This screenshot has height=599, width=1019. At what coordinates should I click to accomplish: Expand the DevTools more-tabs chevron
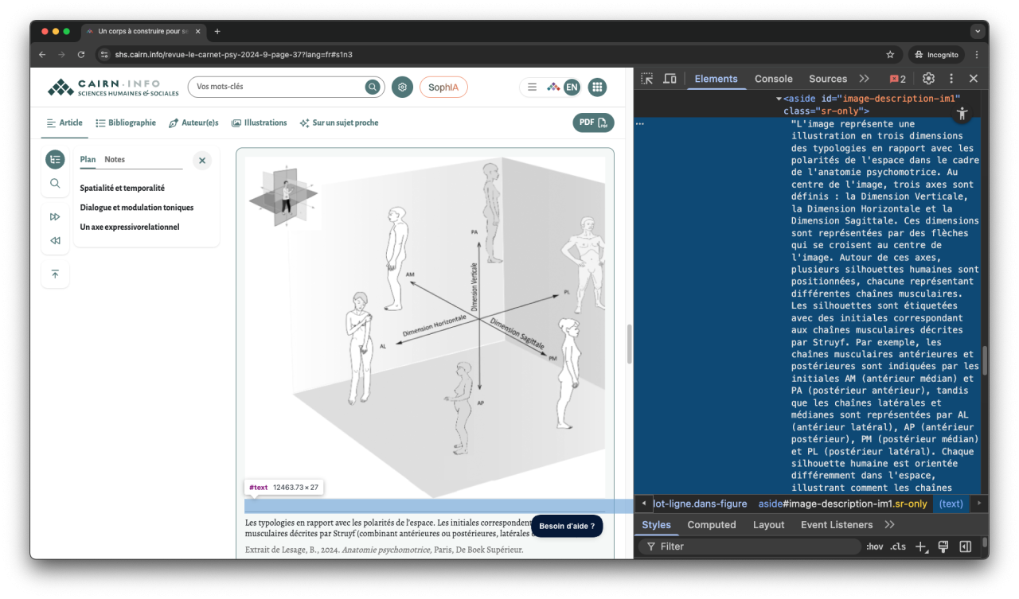[865, 79]
